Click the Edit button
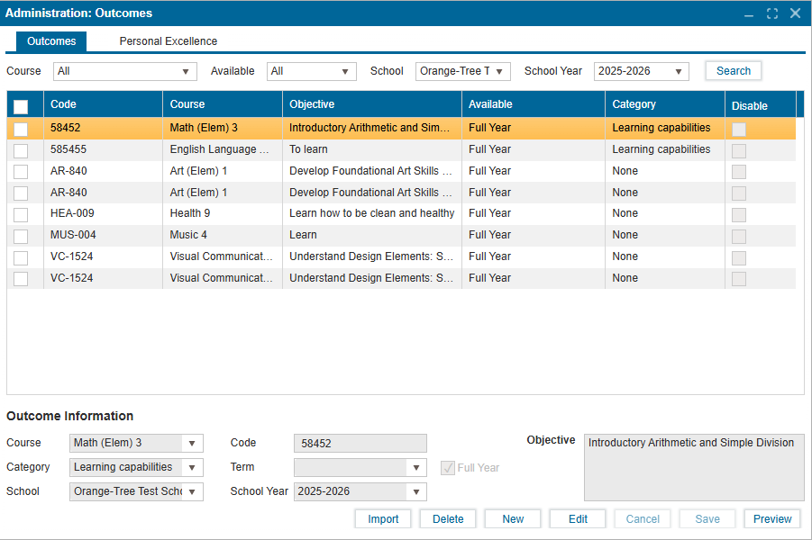Screen dimensions: 812x540 pyautogui.click(x=578, y=519)
